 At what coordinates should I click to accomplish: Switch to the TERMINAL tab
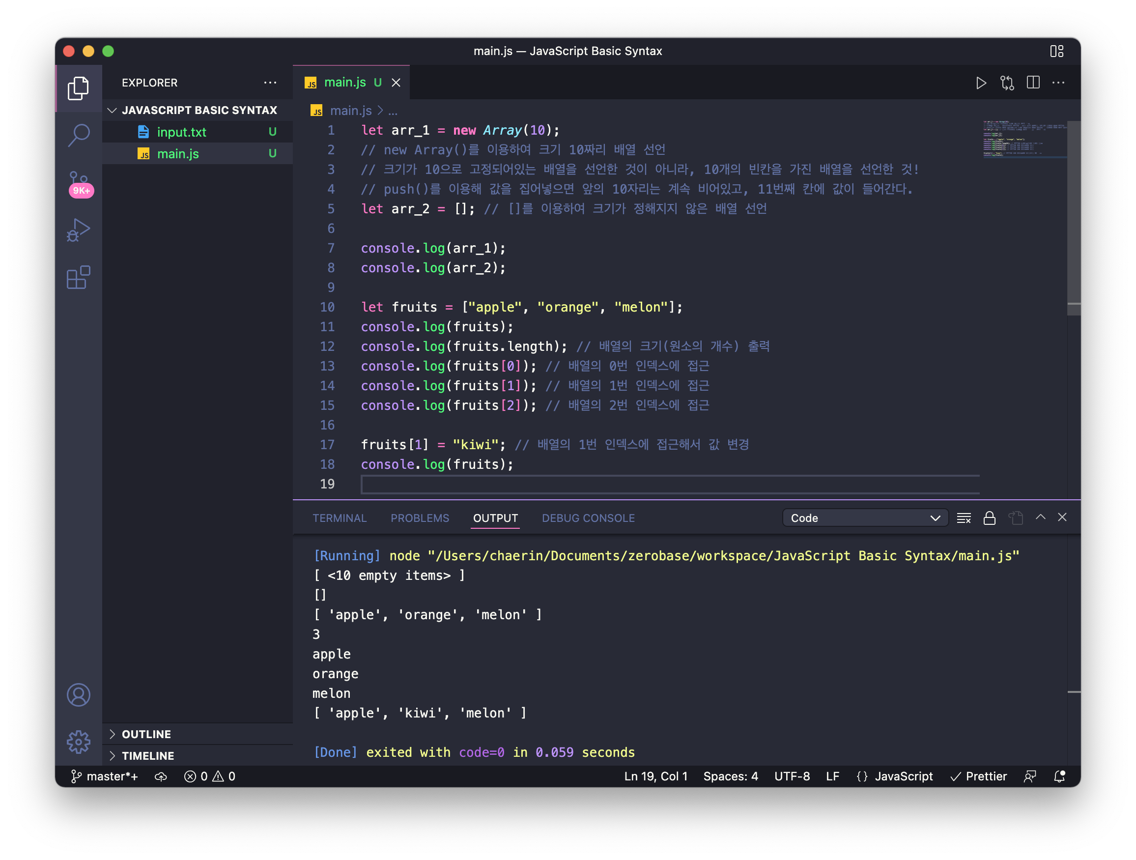(x=340, y=518)
